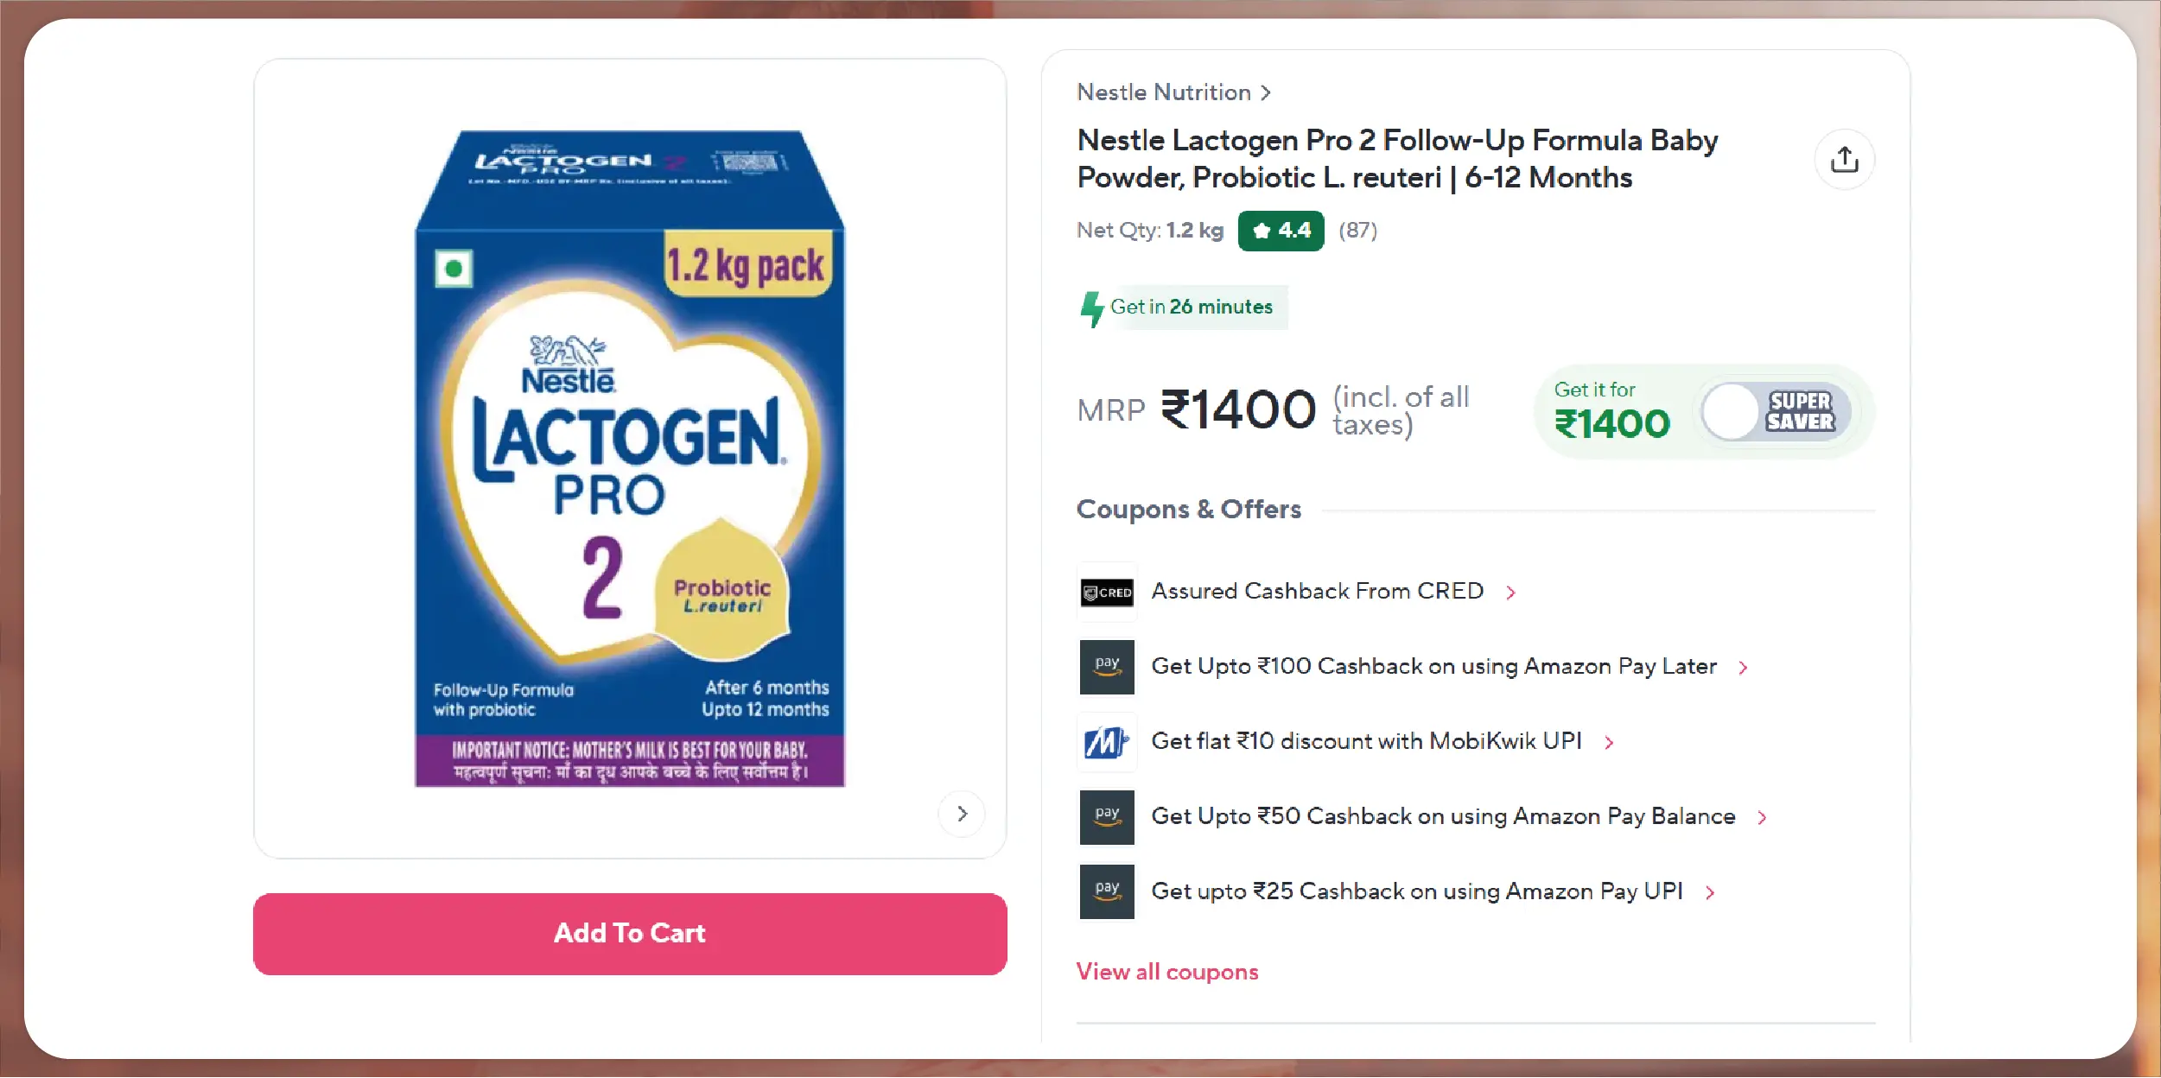Click the MobiKwik logo icon
Viewport: 2161px width, 1078px height.
click(1107, 742)
